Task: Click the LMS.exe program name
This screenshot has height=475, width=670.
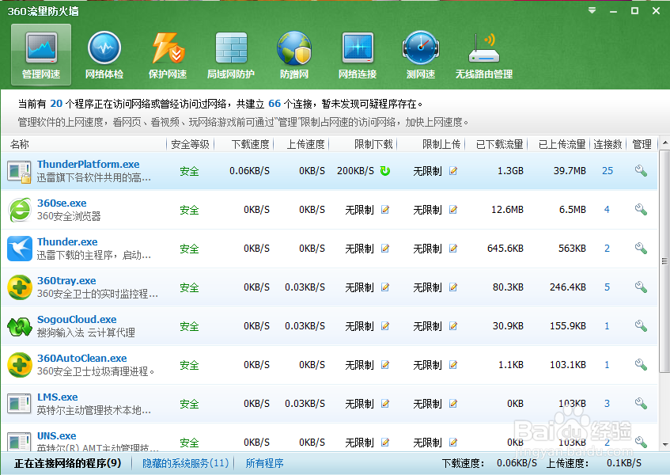Action: click(57, 397)
